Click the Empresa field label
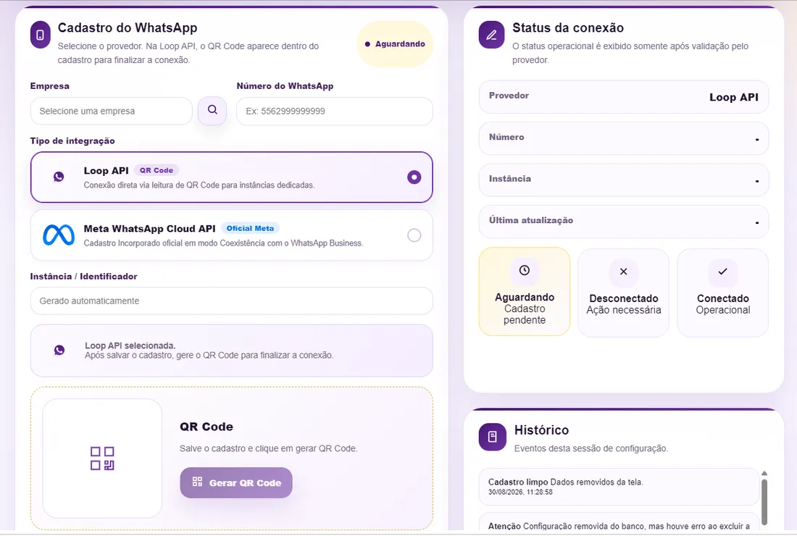 click(50, 86)
